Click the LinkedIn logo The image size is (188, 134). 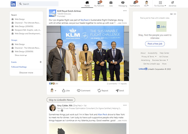point(13,4)
